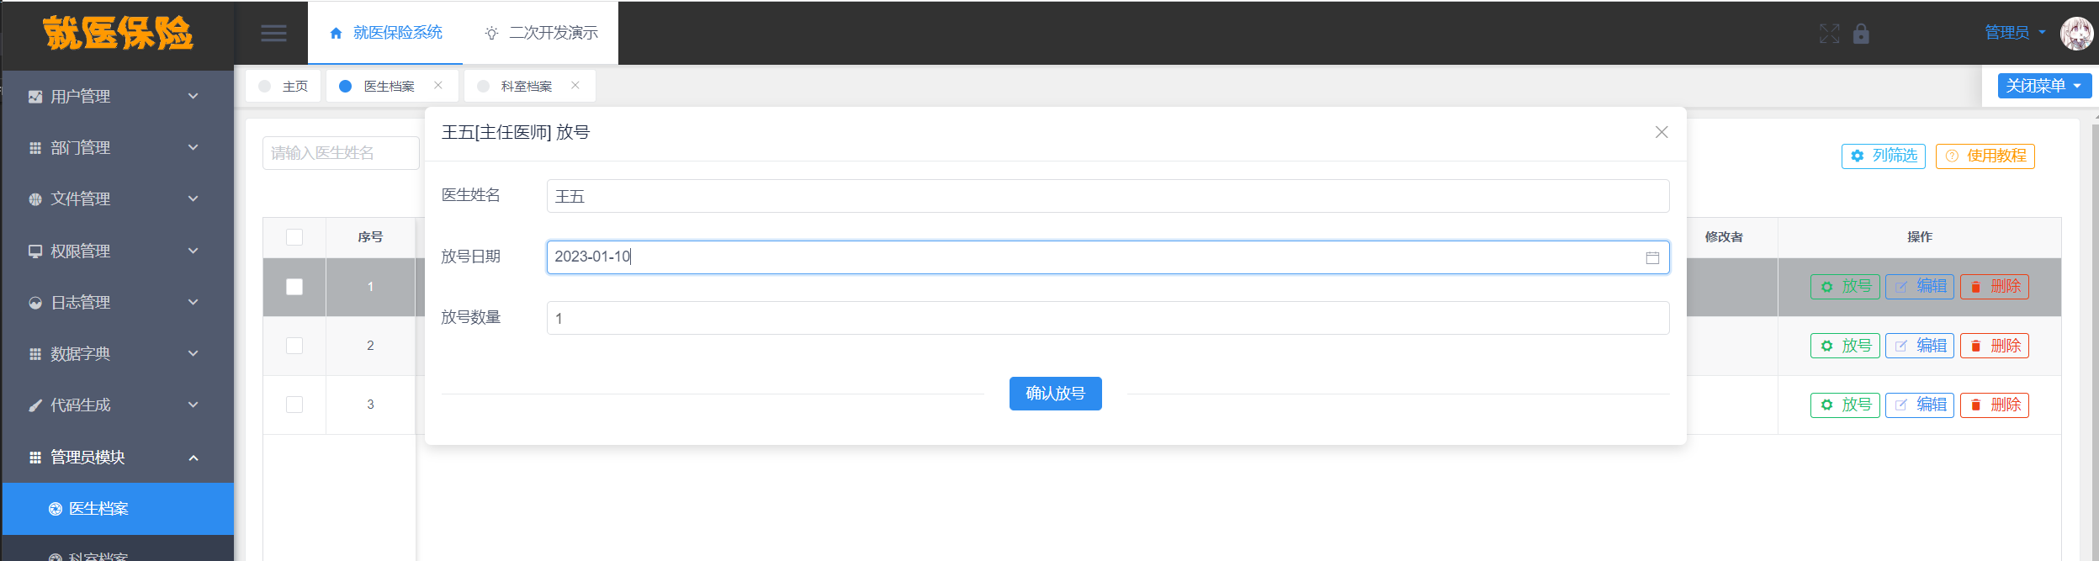Open the admin avatar picture

pos(2076,34)
